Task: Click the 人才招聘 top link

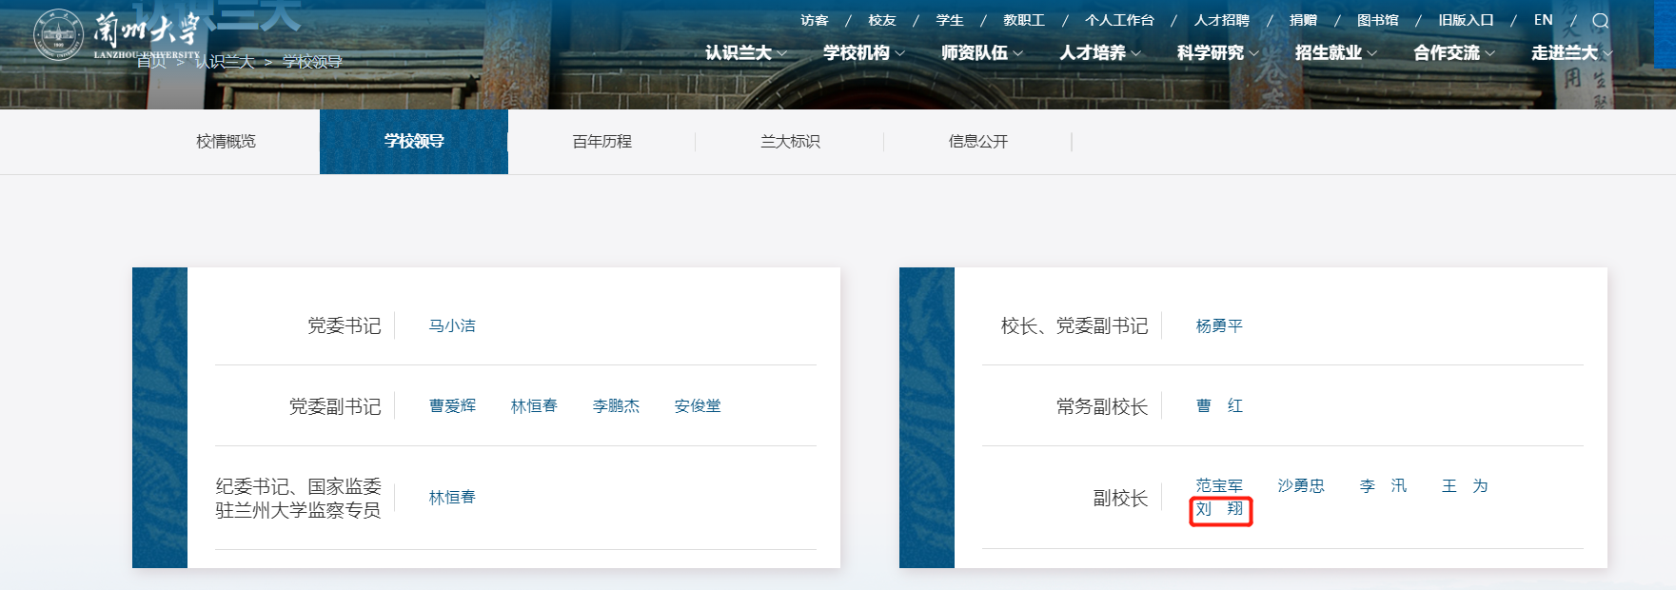Action: pos(1221,20)
